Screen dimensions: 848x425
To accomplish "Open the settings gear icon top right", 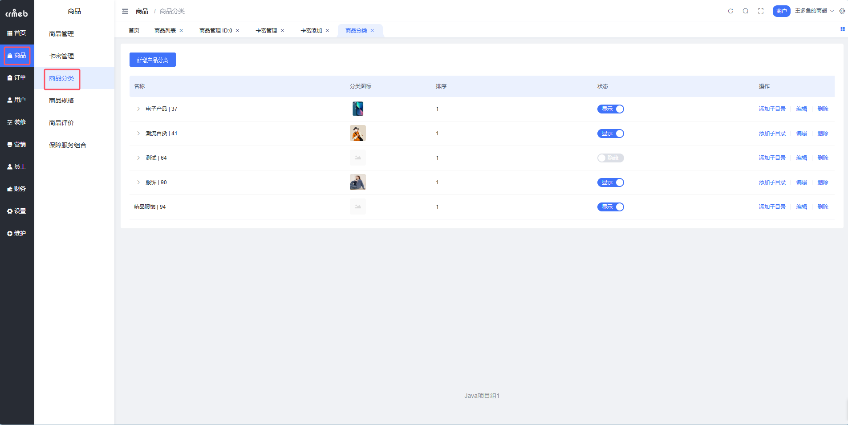I will point(842,11).
